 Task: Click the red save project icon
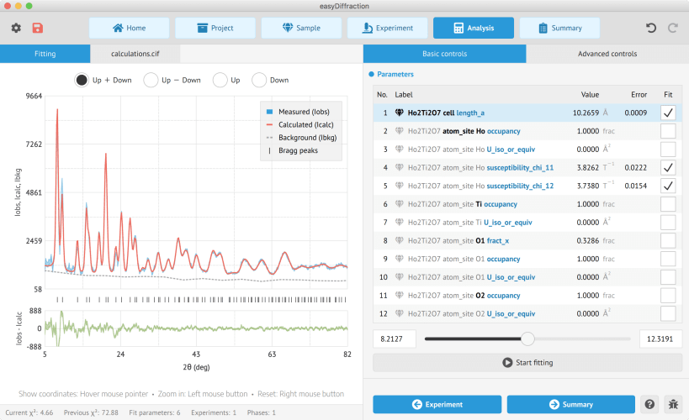tap(38, 28)
